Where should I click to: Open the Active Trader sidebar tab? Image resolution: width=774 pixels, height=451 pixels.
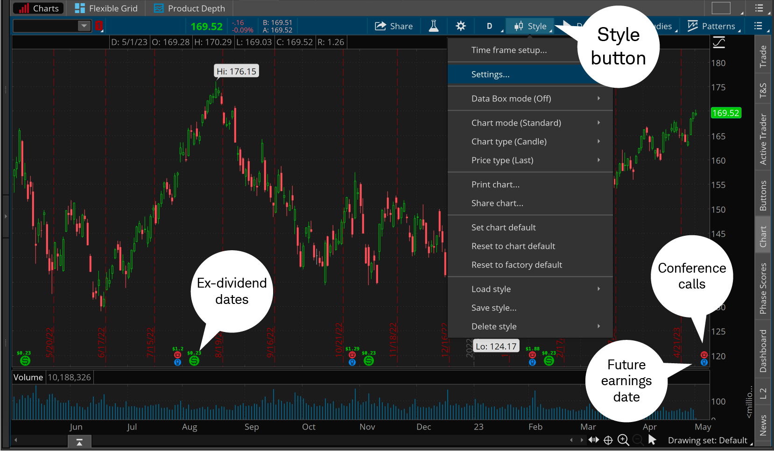(763, 138)
